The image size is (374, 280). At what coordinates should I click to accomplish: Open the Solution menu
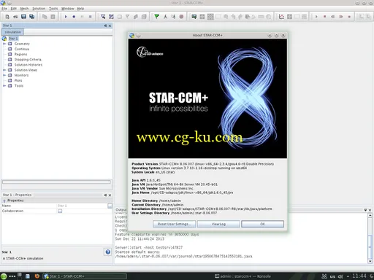(x=39, y=9)
